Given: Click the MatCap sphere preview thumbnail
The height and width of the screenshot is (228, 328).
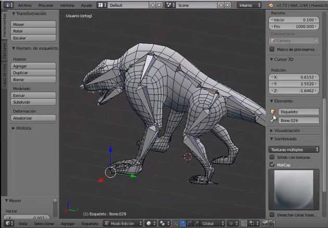Looking at the screenshot, I should pyautogui.click(x=294, y=189).
